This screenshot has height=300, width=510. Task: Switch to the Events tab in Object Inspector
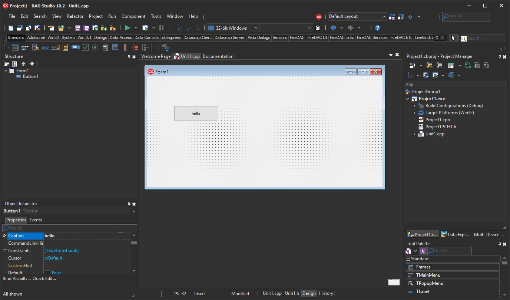(36, 220)
